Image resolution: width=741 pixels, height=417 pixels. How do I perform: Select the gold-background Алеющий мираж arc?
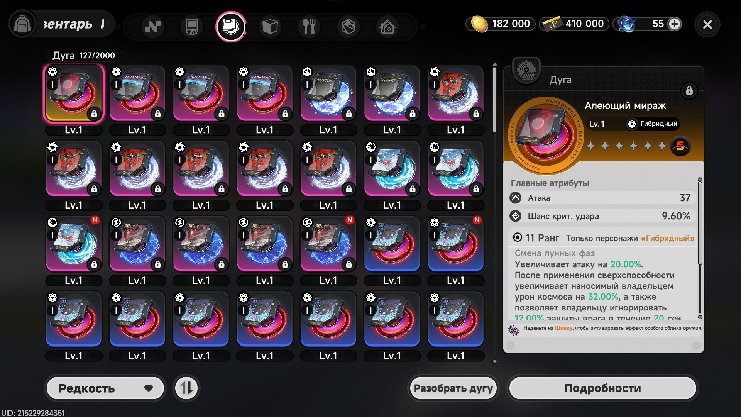tap(74, 93)
